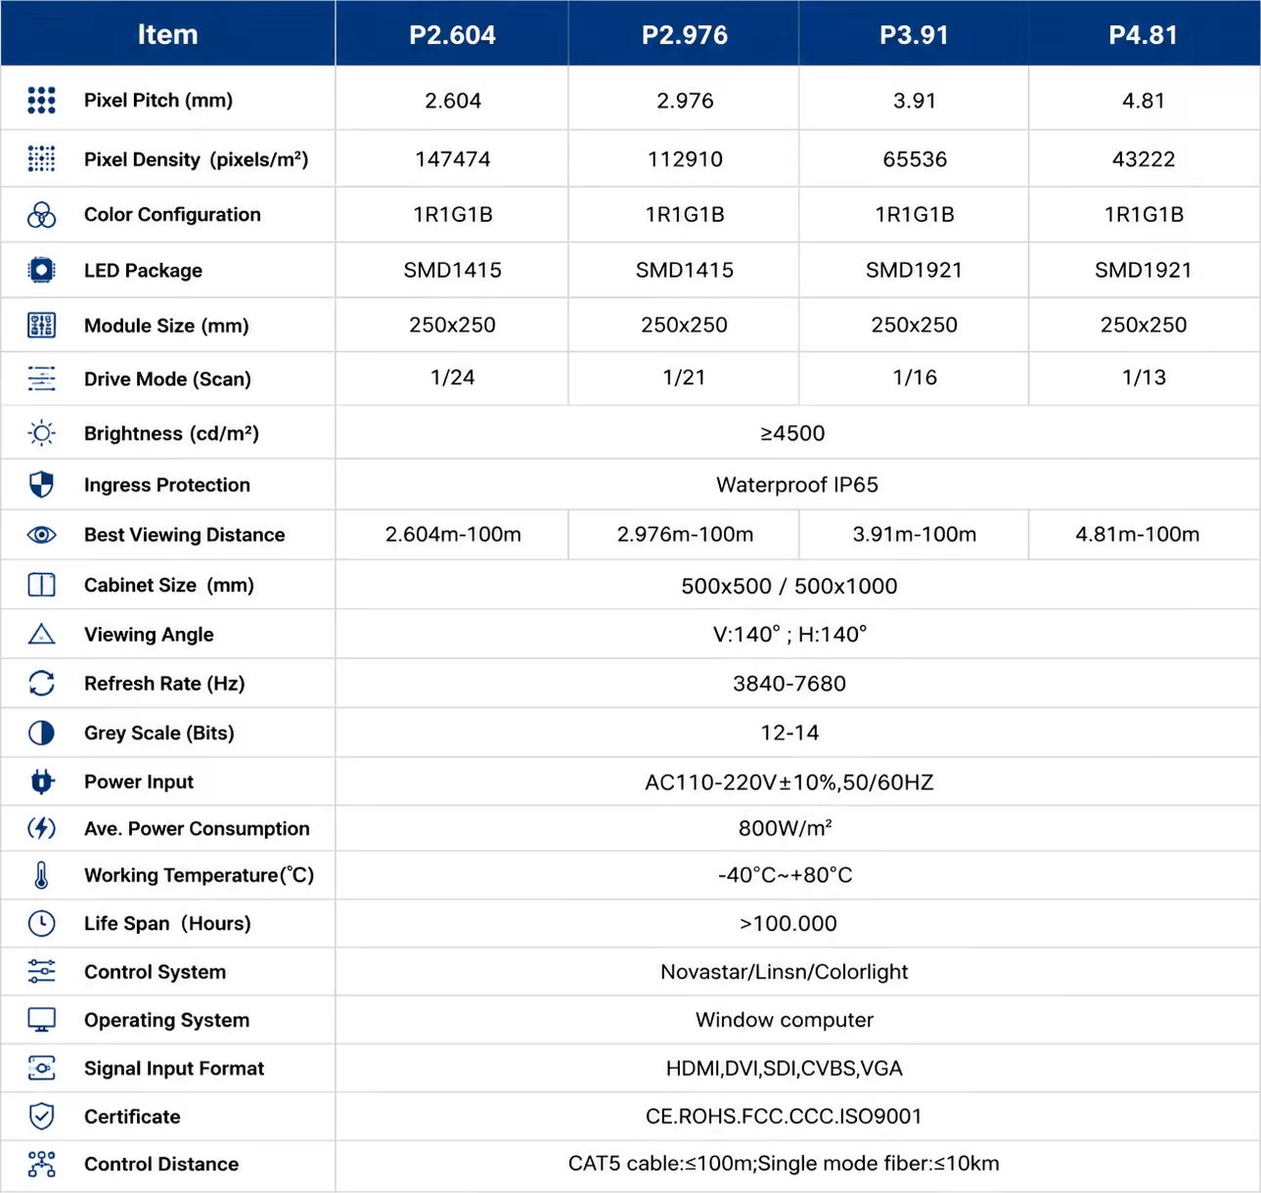Click the 3840-7680 refresh rate value
This screenshot has width=1261, height=1193.
coord(789,684)
